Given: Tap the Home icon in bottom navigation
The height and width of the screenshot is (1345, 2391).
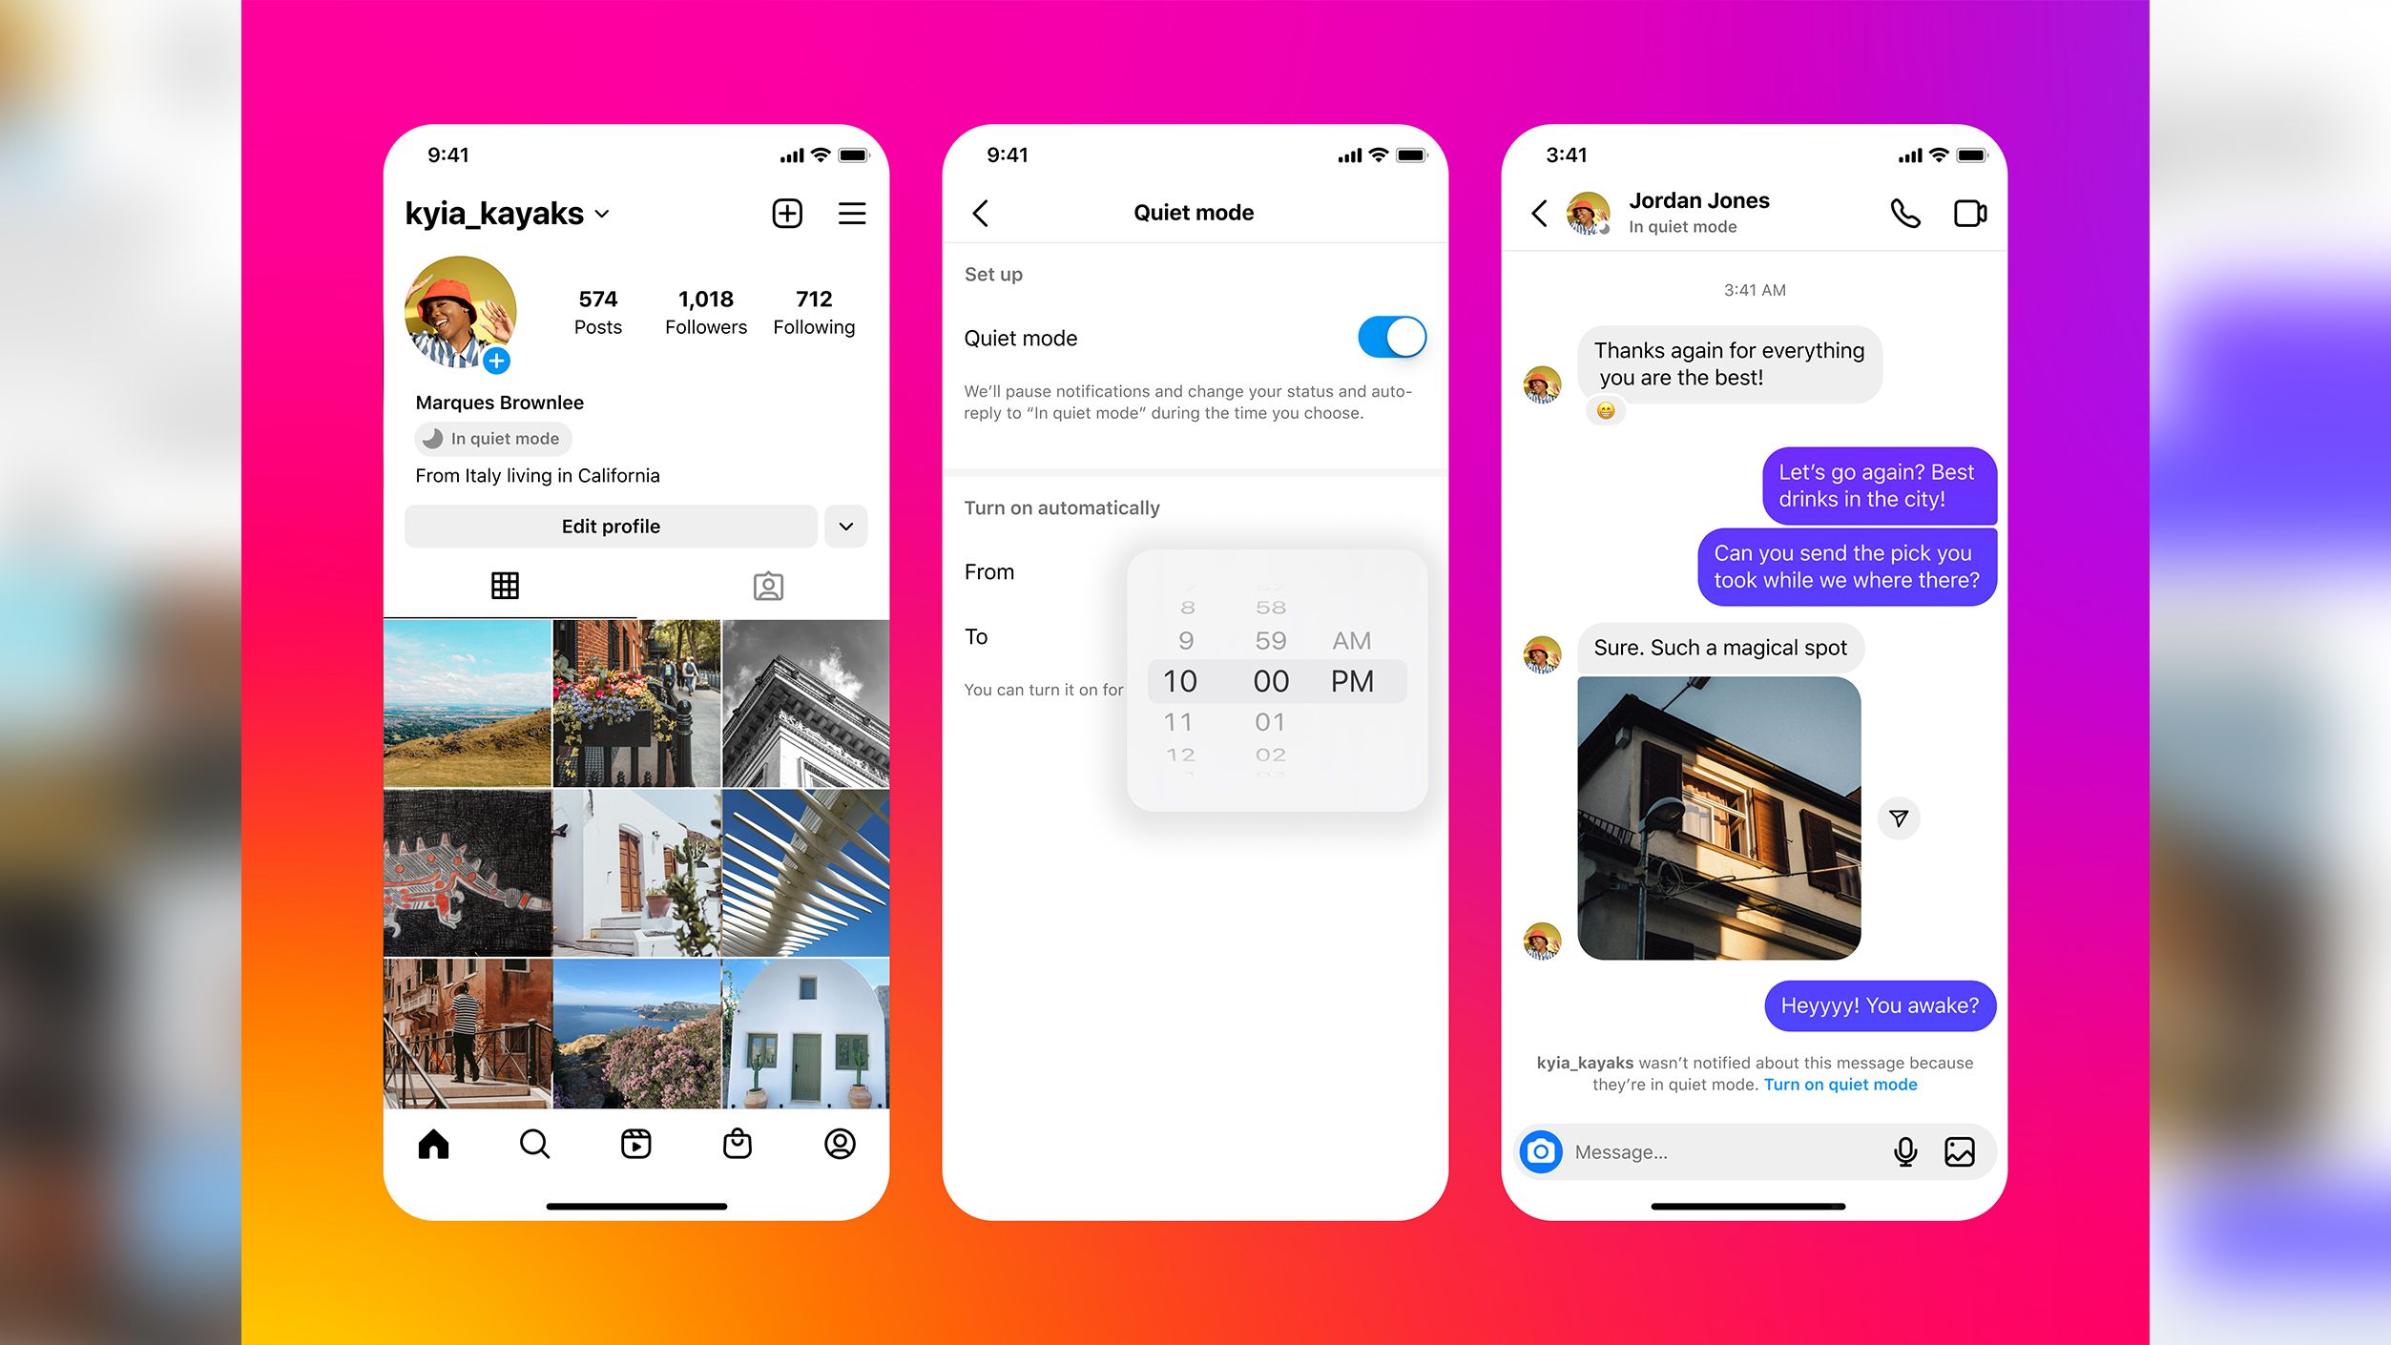Looking at the screenshot, I should click(x=432, y=1145).
